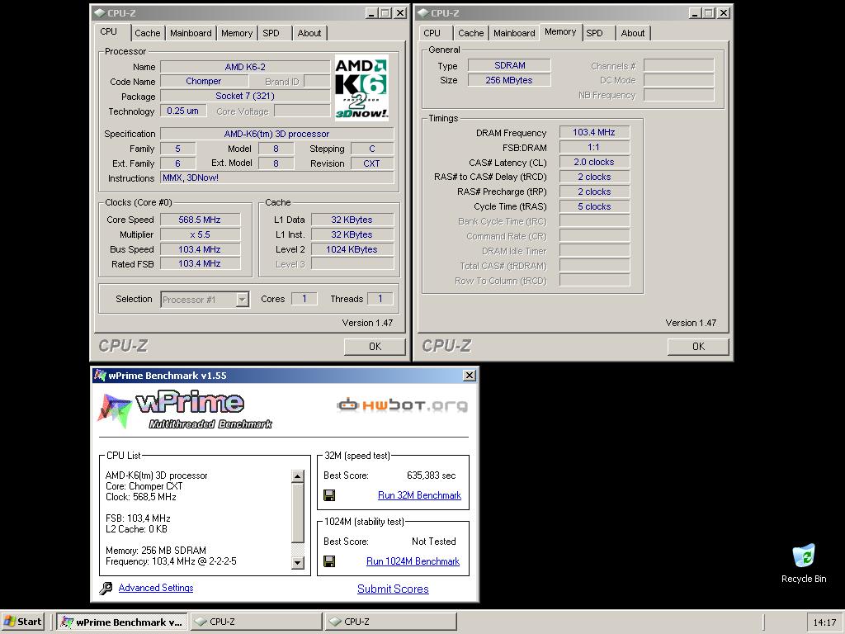845x634 pixels.
Task: Click the Multiplier value x 5.5
Action: [200, 234]
